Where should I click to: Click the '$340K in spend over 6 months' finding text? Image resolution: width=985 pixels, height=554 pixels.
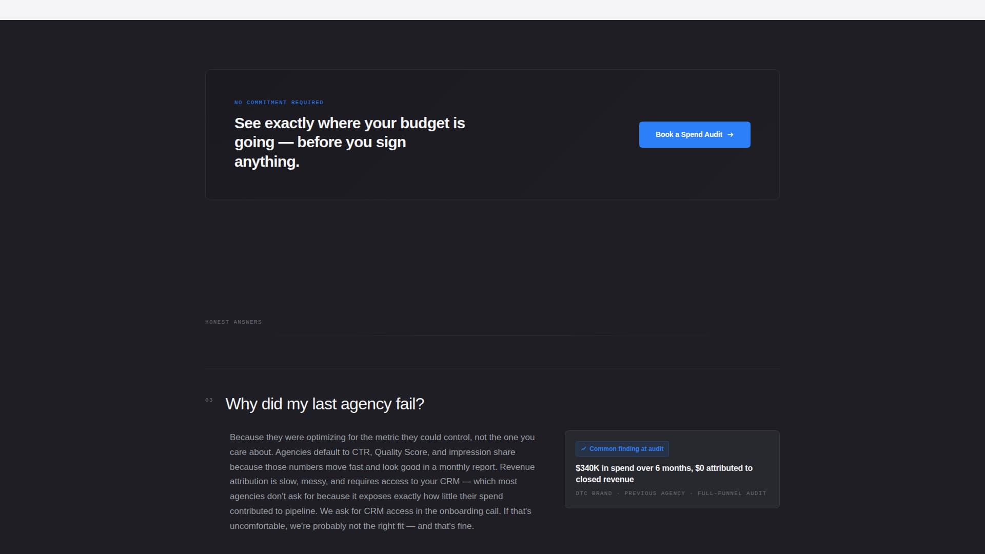664,473
